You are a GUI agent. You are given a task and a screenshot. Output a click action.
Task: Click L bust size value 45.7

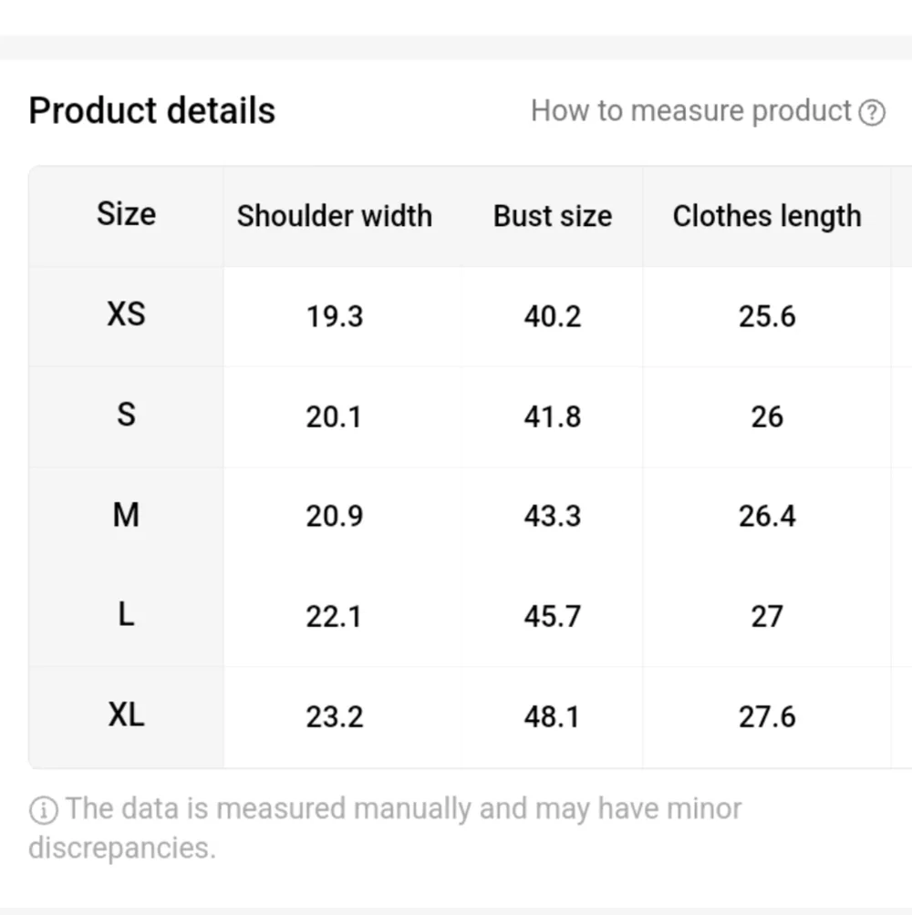553,616
